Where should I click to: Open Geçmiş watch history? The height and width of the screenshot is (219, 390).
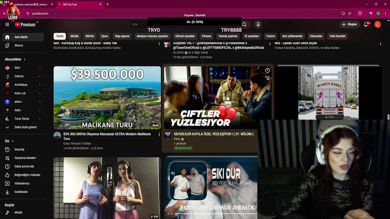click(x=23, y=150)
